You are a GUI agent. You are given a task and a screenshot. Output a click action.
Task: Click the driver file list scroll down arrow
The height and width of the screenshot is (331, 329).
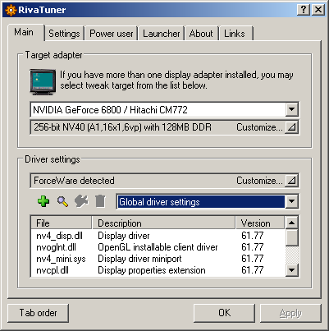291,270
